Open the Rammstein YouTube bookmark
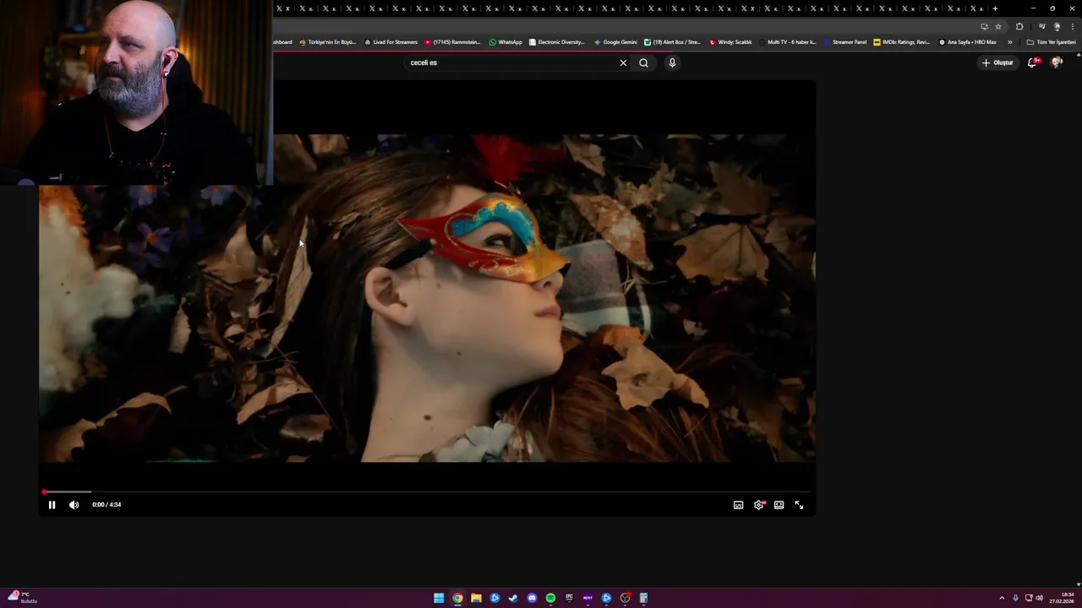Screen dimensions: 1082x608 (452, 42)
